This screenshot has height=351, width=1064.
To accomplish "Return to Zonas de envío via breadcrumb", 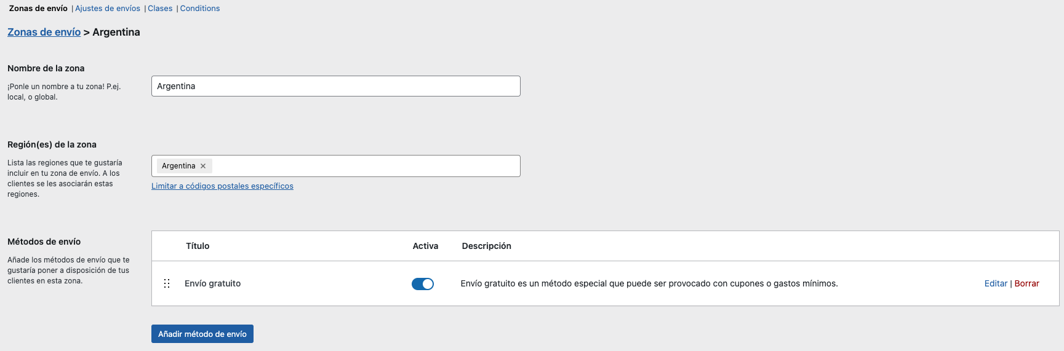I will (x=44, y=32).
